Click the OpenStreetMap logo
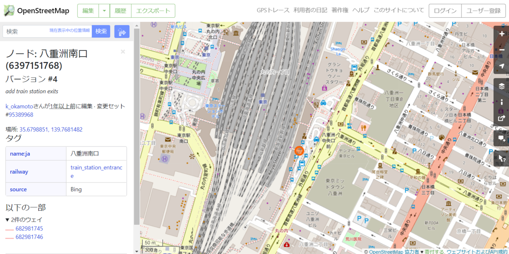Viewport: 509px width, 254px height. click(36, 11)
